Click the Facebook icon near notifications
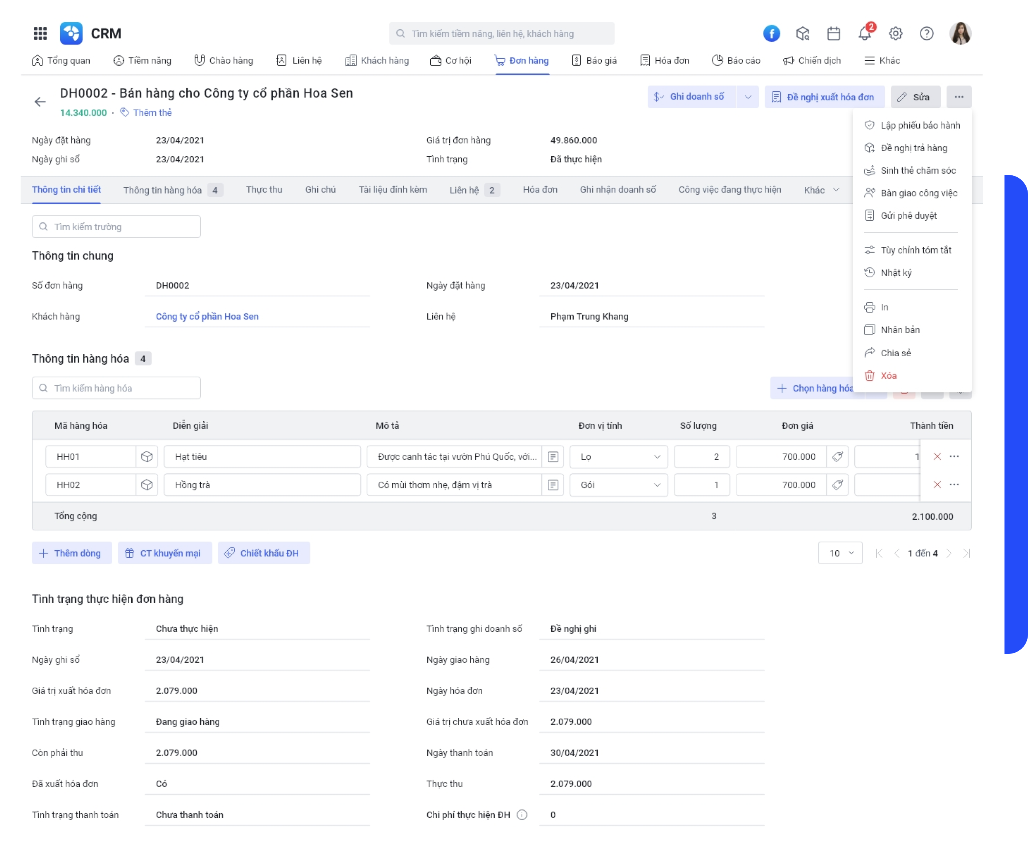 772,33
